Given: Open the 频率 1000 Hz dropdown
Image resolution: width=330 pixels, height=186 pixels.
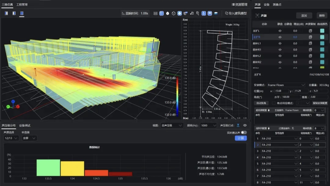Looking at the screenshot, I should click(208, 125).
